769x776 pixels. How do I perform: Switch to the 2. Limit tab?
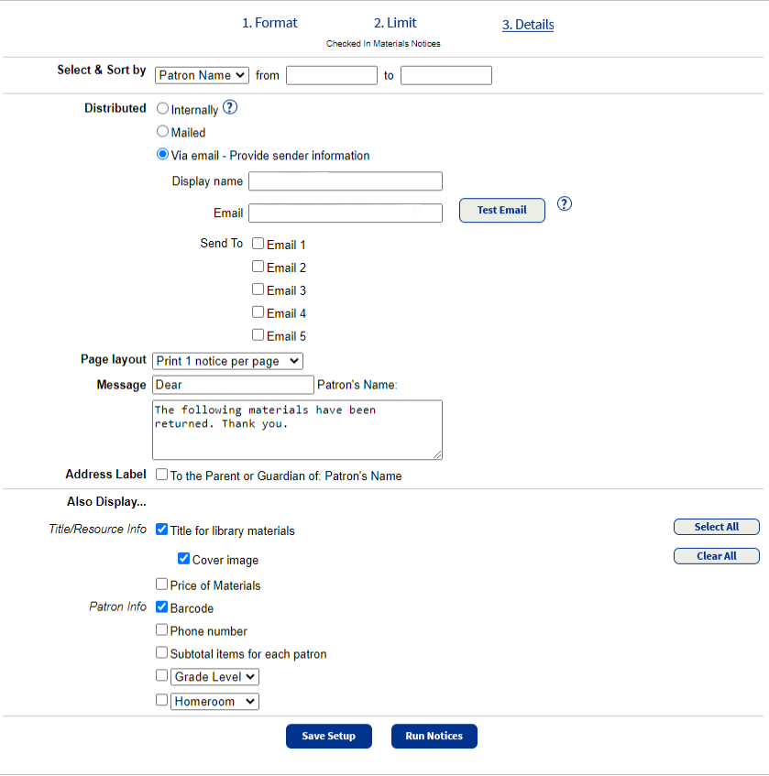[x=395, y=22]
